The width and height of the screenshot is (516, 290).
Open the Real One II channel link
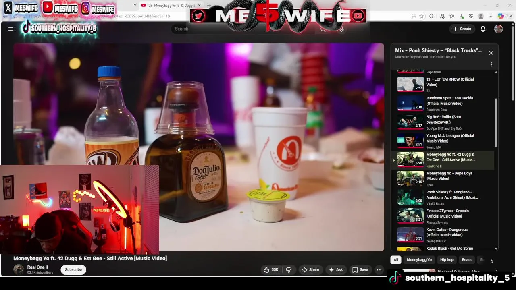[x=37, y=267]
